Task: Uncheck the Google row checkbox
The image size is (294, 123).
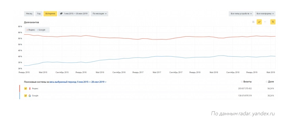Action: (26, 96)
